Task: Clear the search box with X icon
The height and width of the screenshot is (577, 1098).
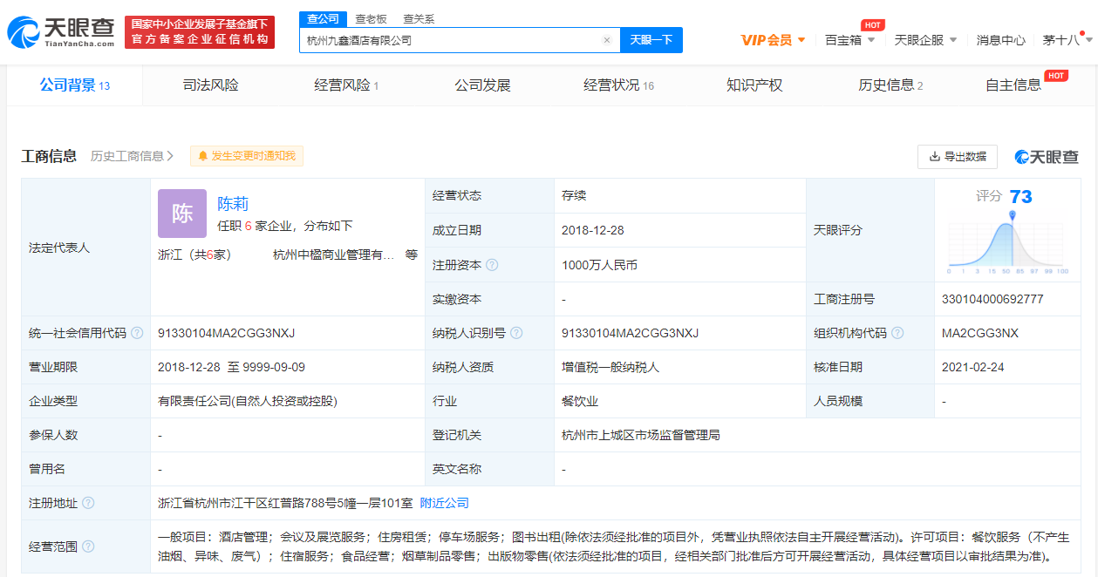Action: tap(607, 40)
